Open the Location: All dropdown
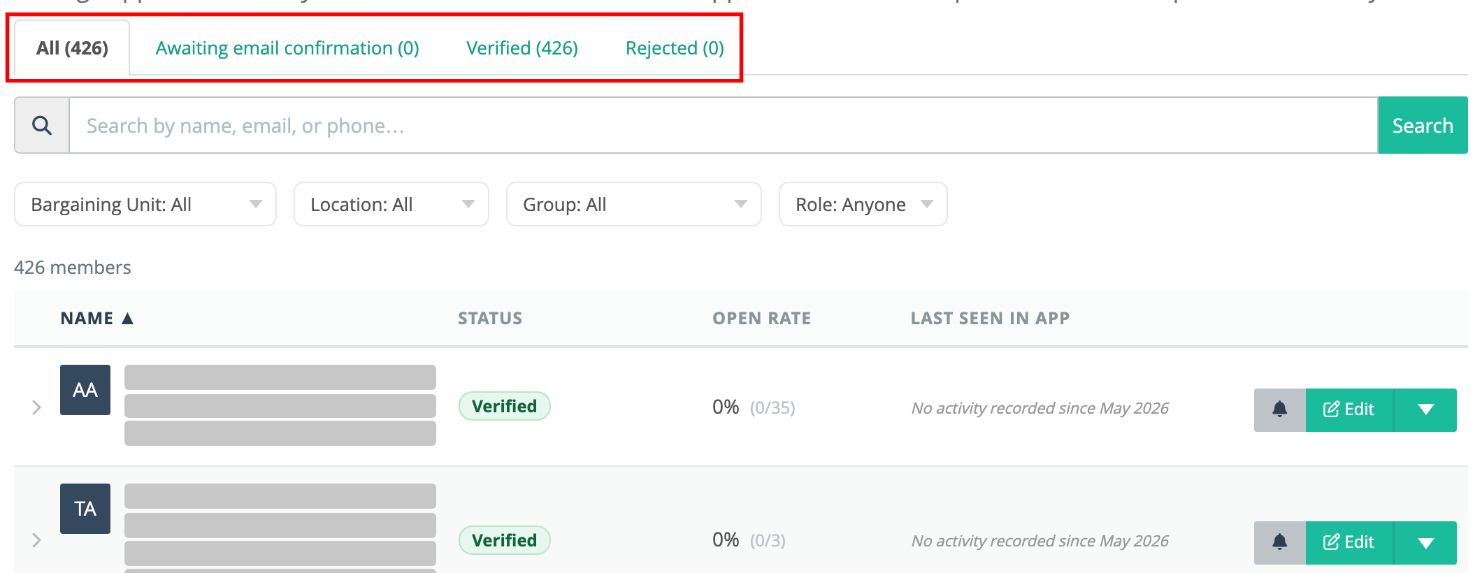 click(391, 204)
